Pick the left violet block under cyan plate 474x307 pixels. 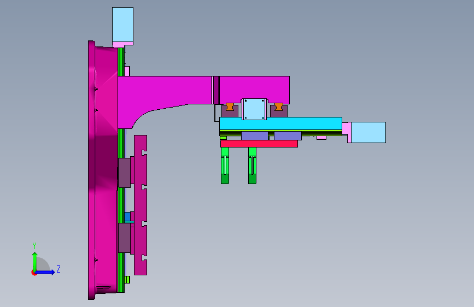click(255, 135)
